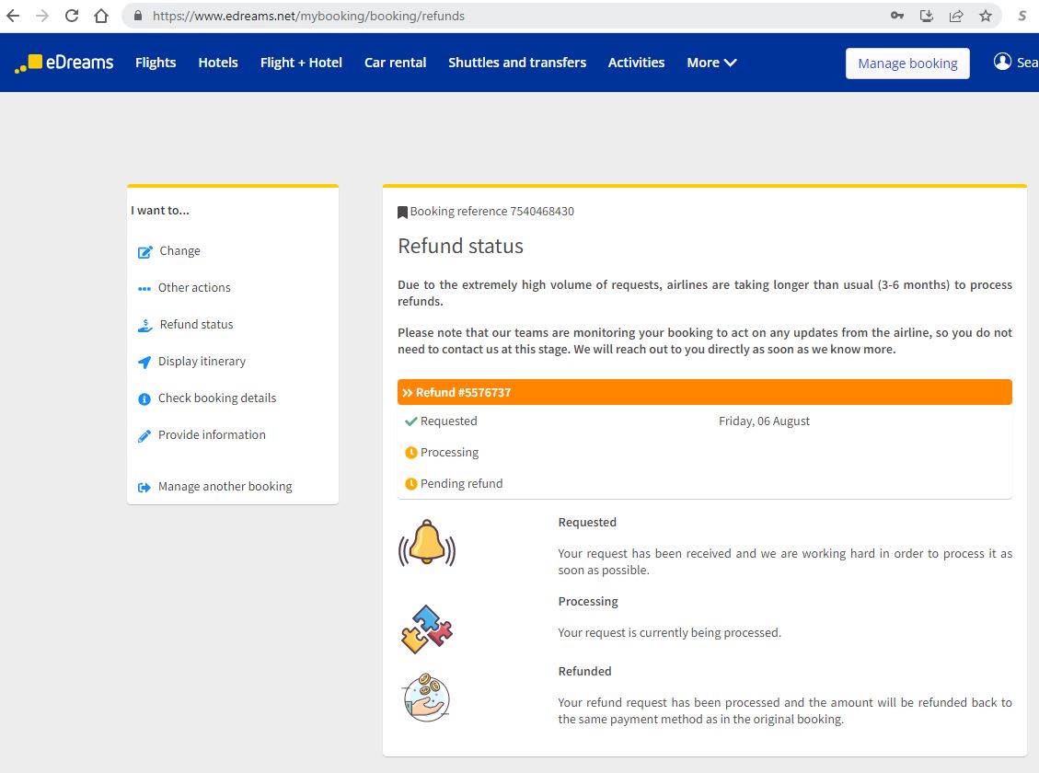Collapse the Refund #5576737 orange header
Viewport: 1039px width, 773px height.
(x=704, y=392)
